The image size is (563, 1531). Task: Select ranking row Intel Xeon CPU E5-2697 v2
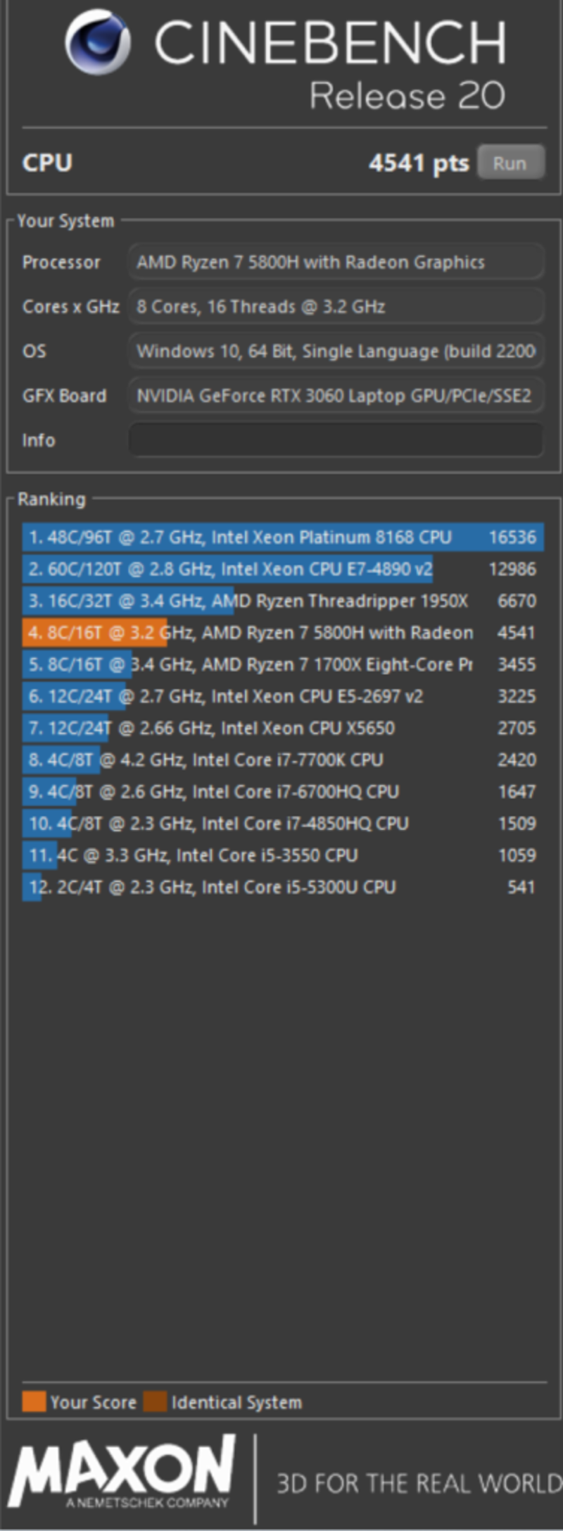283,696
